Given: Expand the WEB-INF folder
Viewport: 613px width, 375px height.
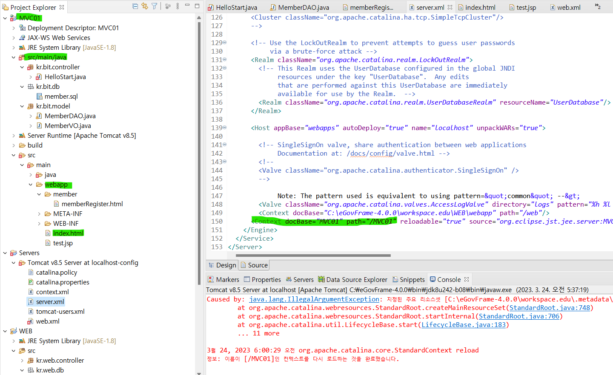Looking at the screenshot, I should (x=39, y=224).
